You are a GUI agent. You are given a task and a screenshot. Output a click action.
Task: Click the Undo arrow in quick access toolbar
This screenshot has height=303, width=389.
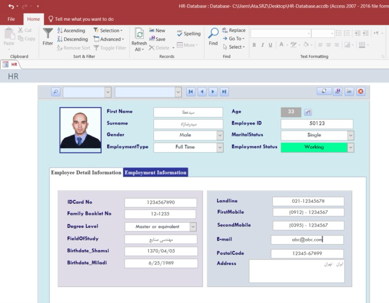(x=11, y=6)
